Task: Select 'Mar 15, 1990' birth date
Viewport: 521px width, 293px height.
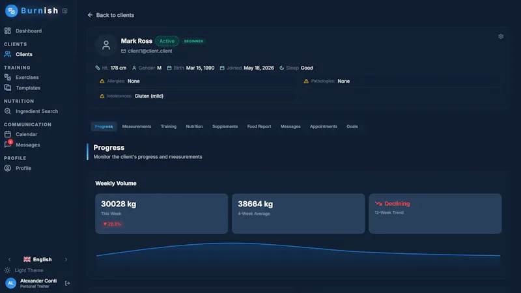Action: [200, 68]
